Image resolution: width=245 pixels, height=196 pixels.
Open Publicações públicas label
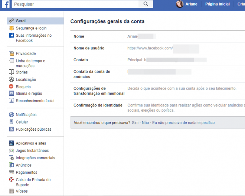(33, 129)
